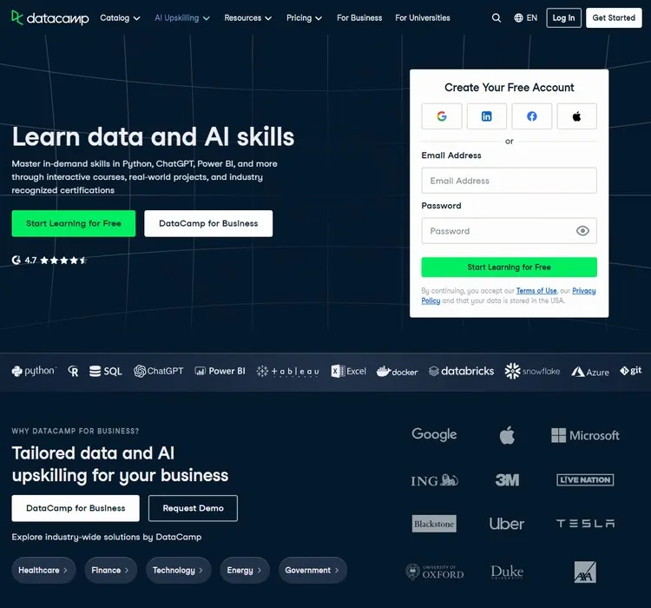Click the G2 4.7 star rating
651x608 pixels.
click(x=49, y=261)
